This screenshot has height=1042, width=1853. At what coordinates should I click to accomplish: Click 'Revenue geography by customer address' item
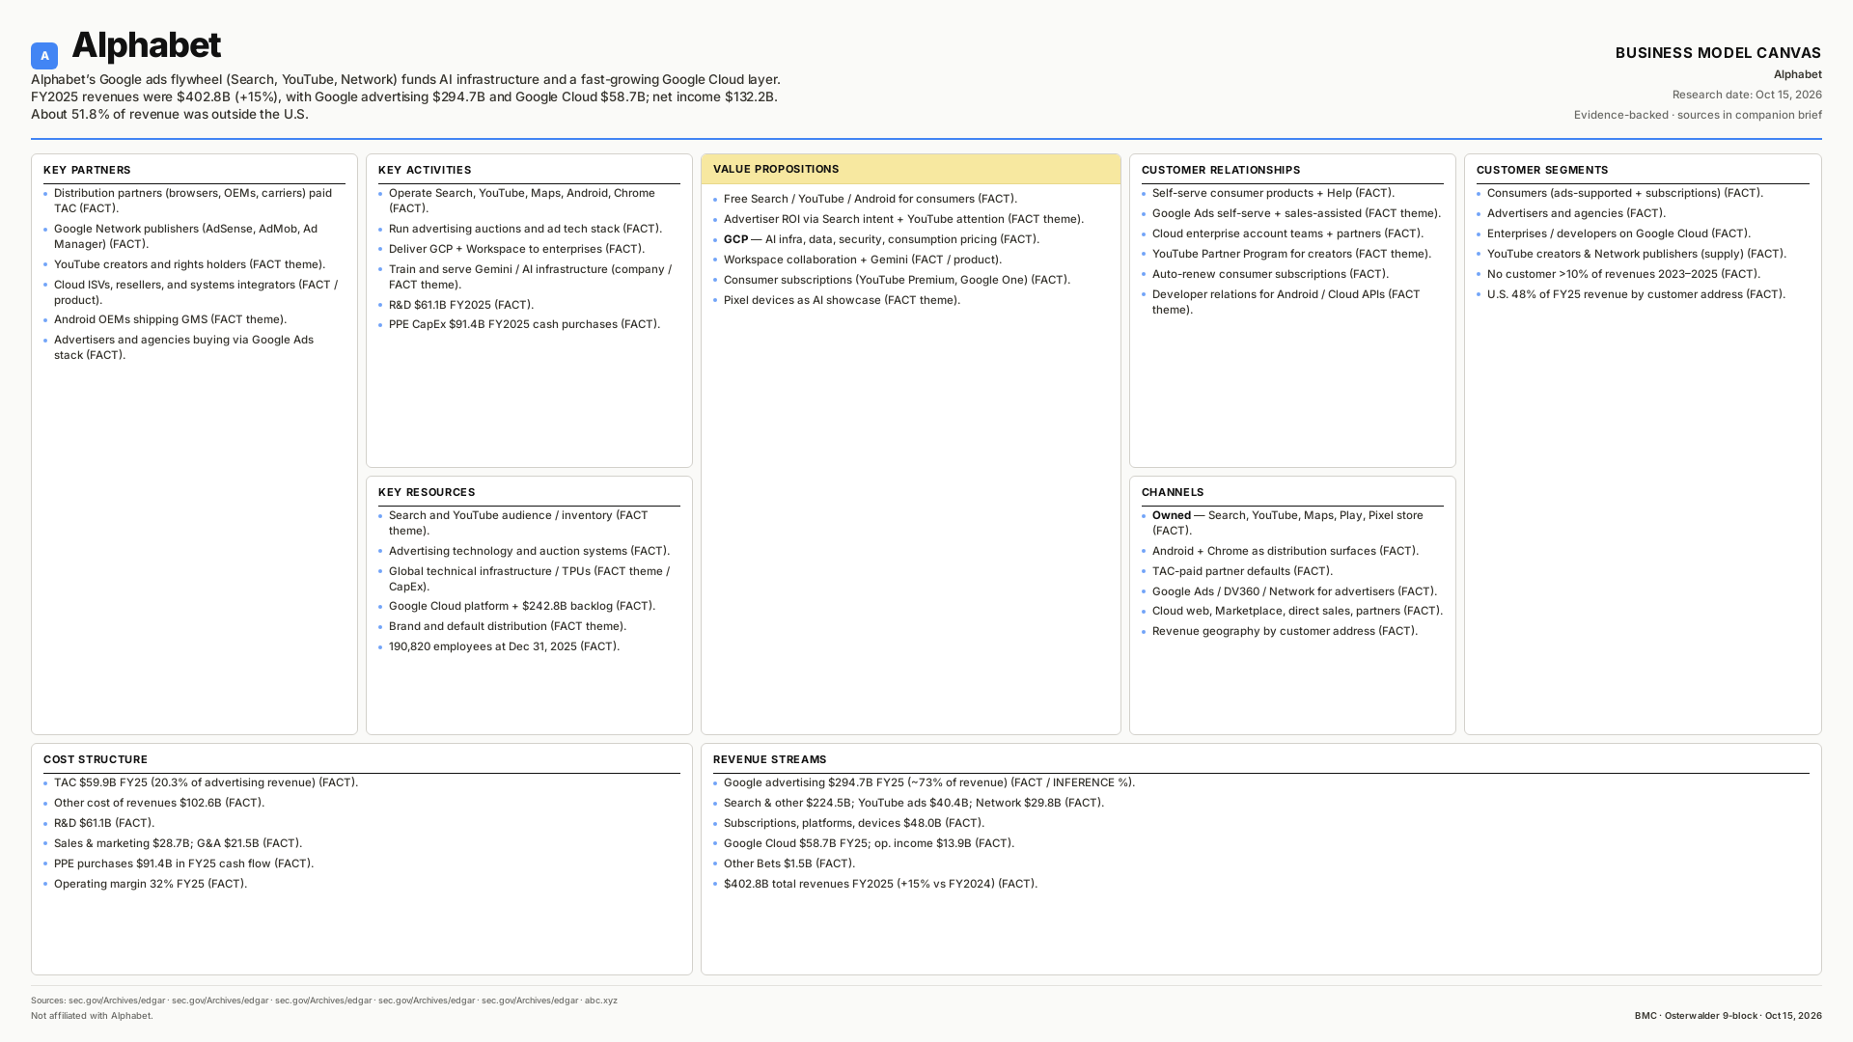(1285, 631)
